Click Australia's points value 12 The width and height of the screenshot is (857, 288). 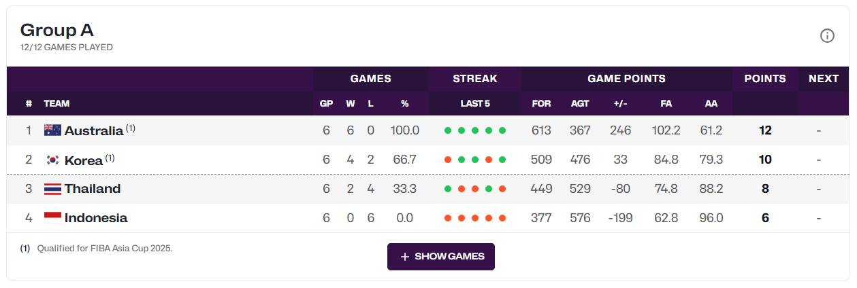point(765,130)
